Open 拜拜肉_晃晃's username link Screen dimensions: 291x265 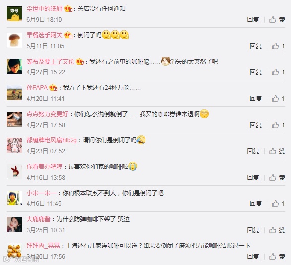(x=43, y=246)
